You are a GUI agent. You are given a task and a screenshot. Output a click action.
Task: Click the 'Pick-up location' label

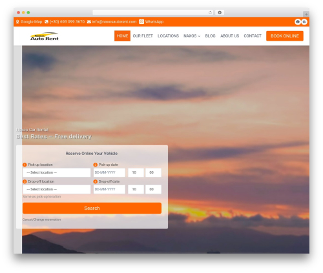pos(40,165)
